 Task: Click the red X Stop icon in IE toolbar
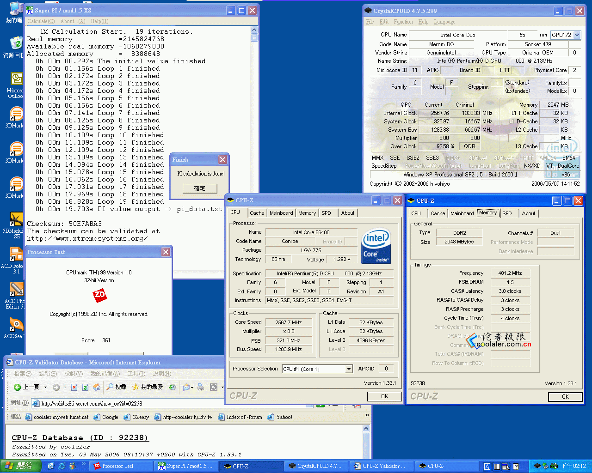point(74,387)
